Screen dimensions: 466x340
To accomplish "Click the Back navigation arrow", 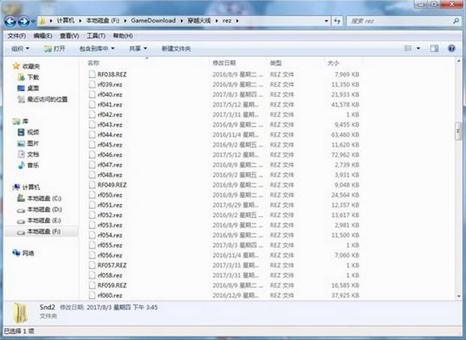I will 10,20.
